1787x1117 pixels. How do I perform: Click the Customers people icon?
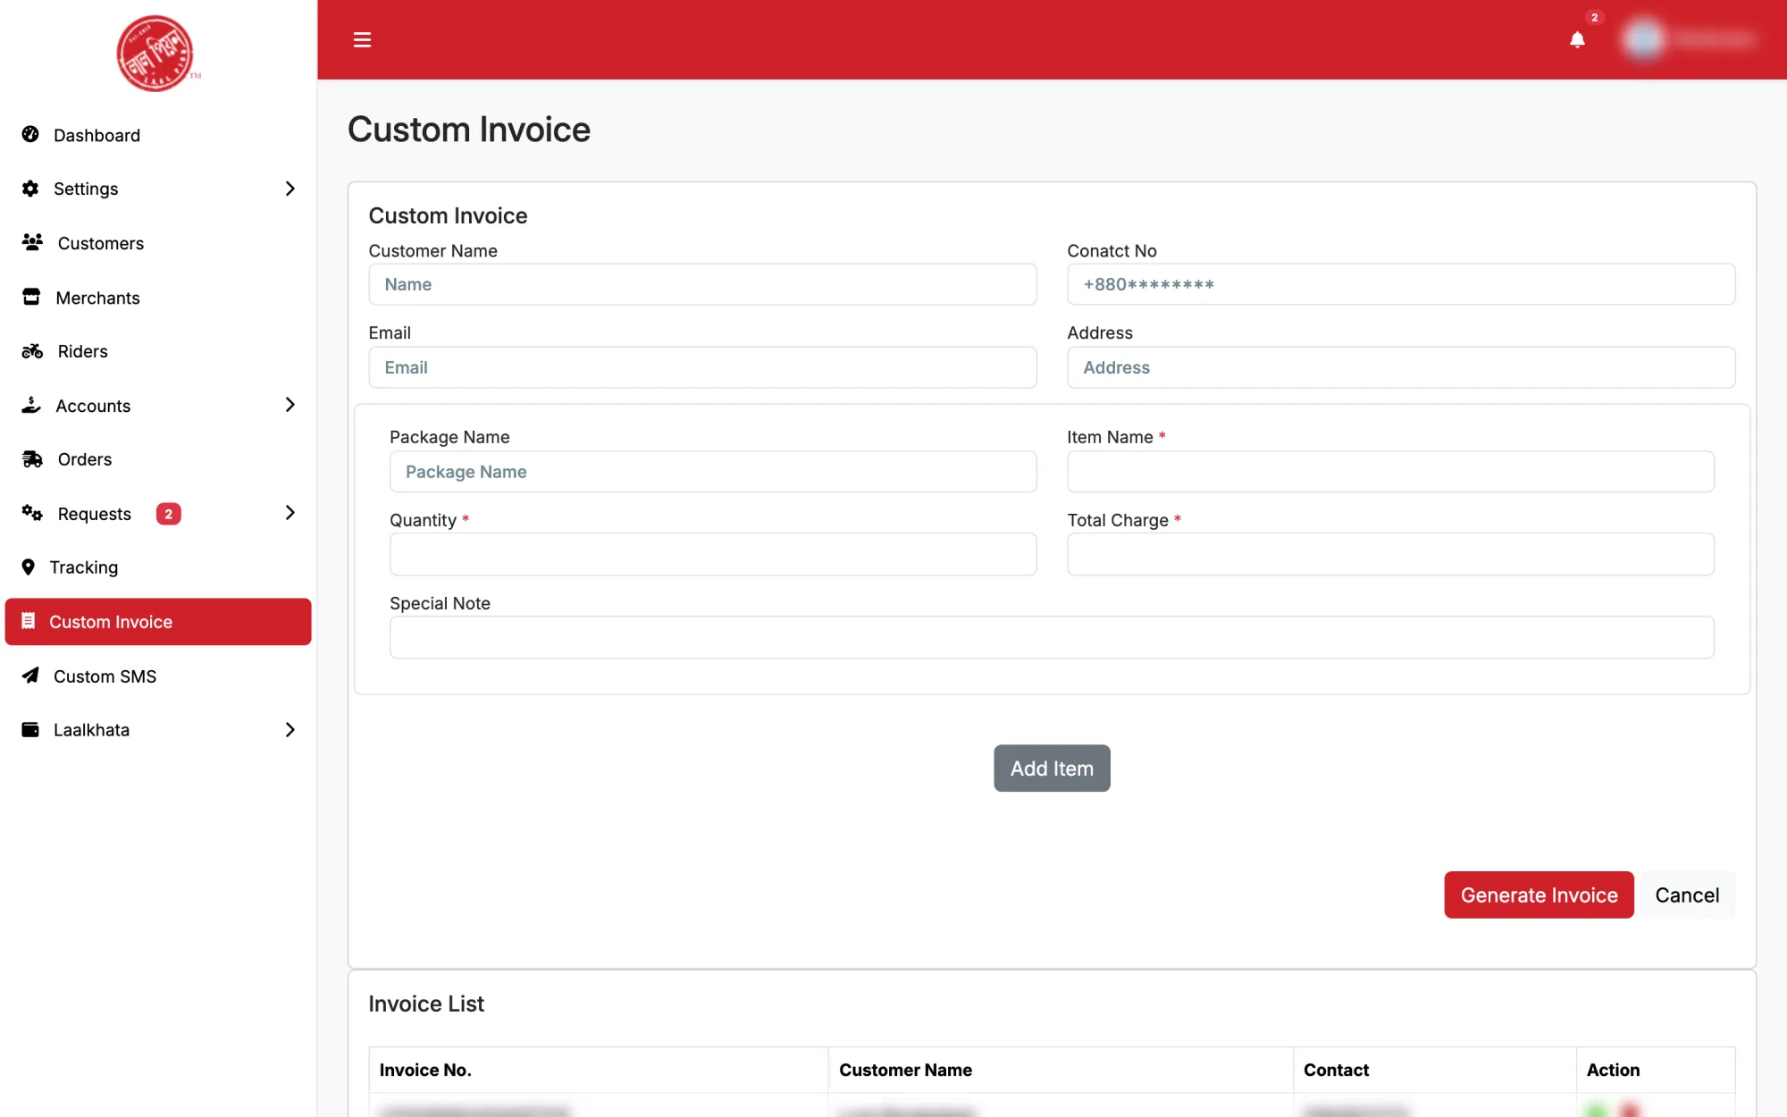click(x=32, y=242)
